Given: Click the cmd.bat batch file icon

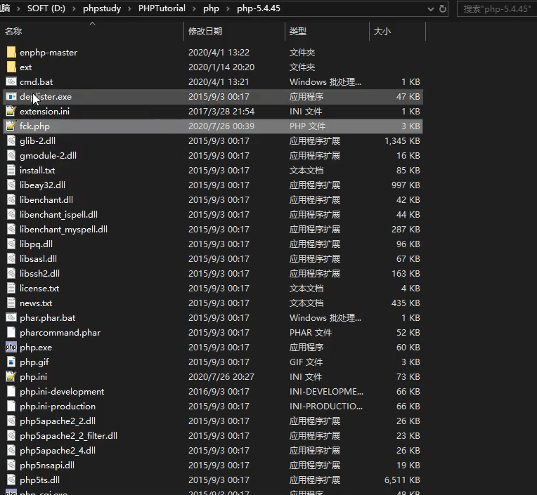Looking at the screenshot, I should [11, 81].
